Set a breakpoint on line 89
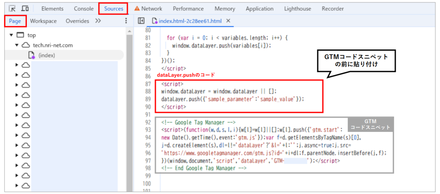Screen dimensions: 440x194 coord(148,99)
